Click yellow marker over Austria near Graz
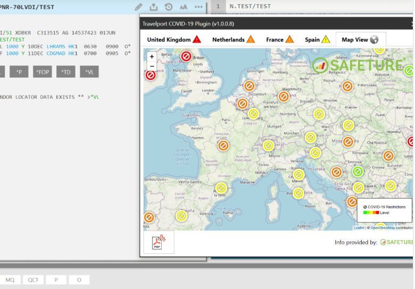This screenshot has width=415, height=289. (x=311, y=138)
